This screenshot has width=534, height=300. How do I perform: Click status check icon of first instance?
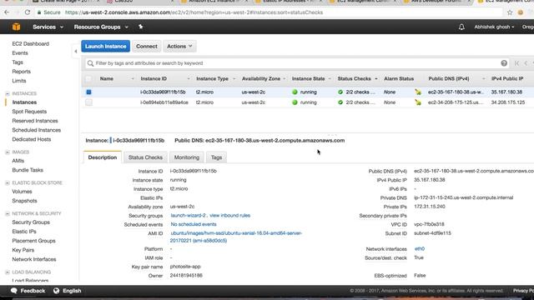tap(340, 92)
